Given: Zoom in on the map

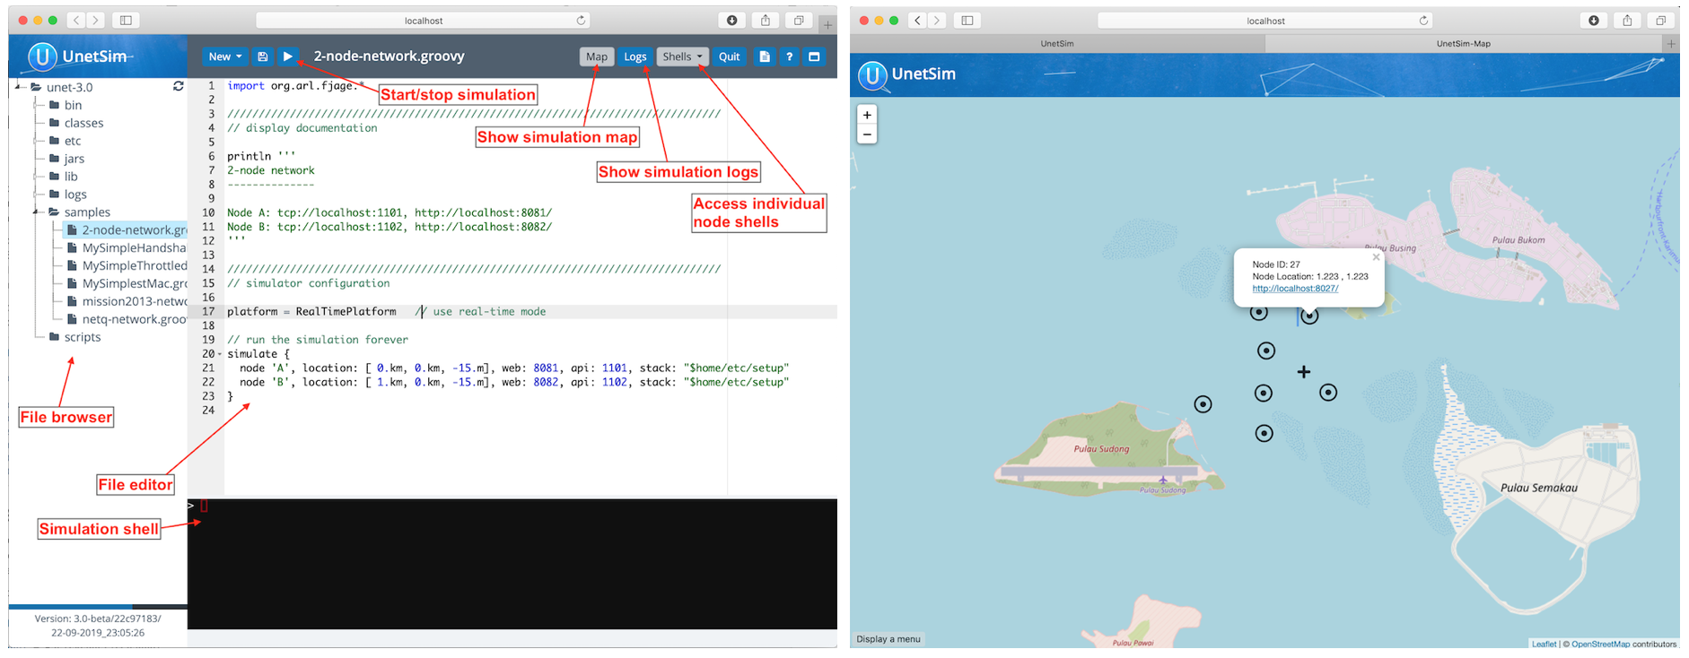Looking at the screenshot, I should pos(867,115).
